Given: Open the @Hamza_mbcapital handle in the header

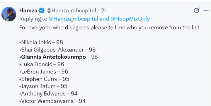Looking at the screenshot, I should pyautogui.click(x=72, y=11).
